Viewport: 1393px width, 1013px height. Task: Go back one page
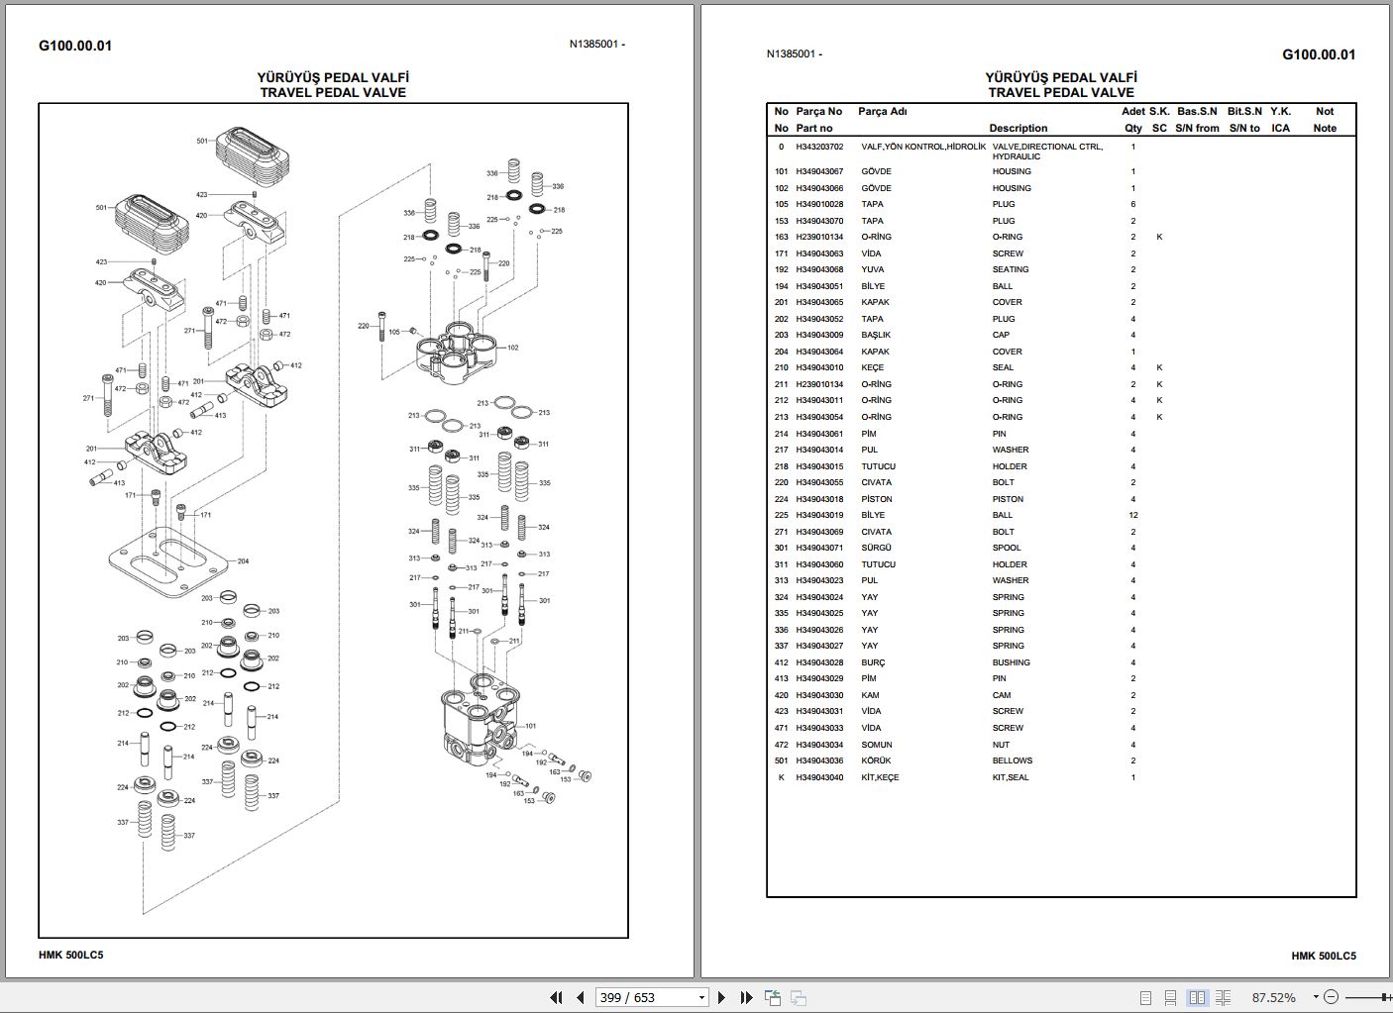coord(579,998)
